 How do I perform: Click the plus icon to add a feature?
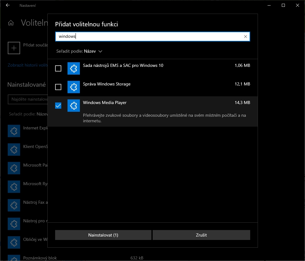tap(14, 48)
